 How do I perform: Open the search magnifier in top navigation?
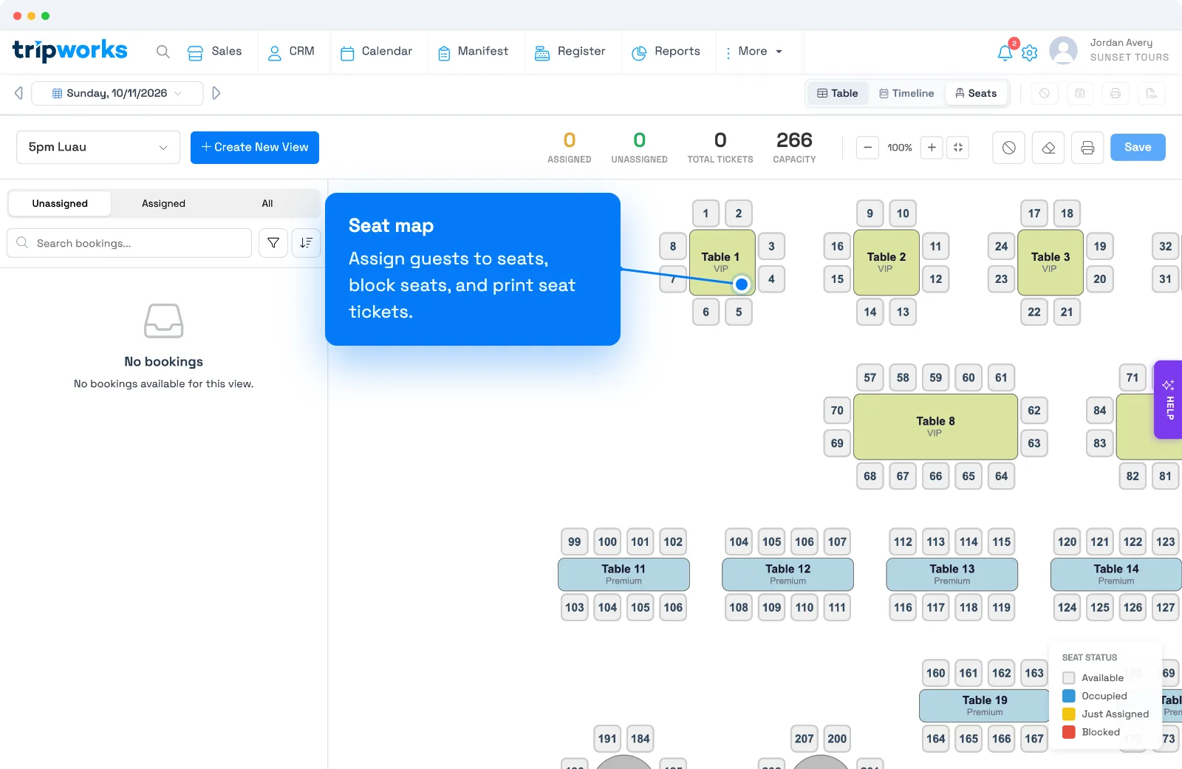pyautogui.click(x=163, y=52)
